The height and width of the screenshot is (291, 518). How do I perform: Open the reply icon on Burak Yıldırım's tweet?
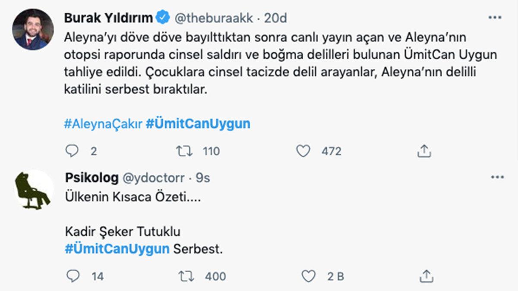[73, 151]
